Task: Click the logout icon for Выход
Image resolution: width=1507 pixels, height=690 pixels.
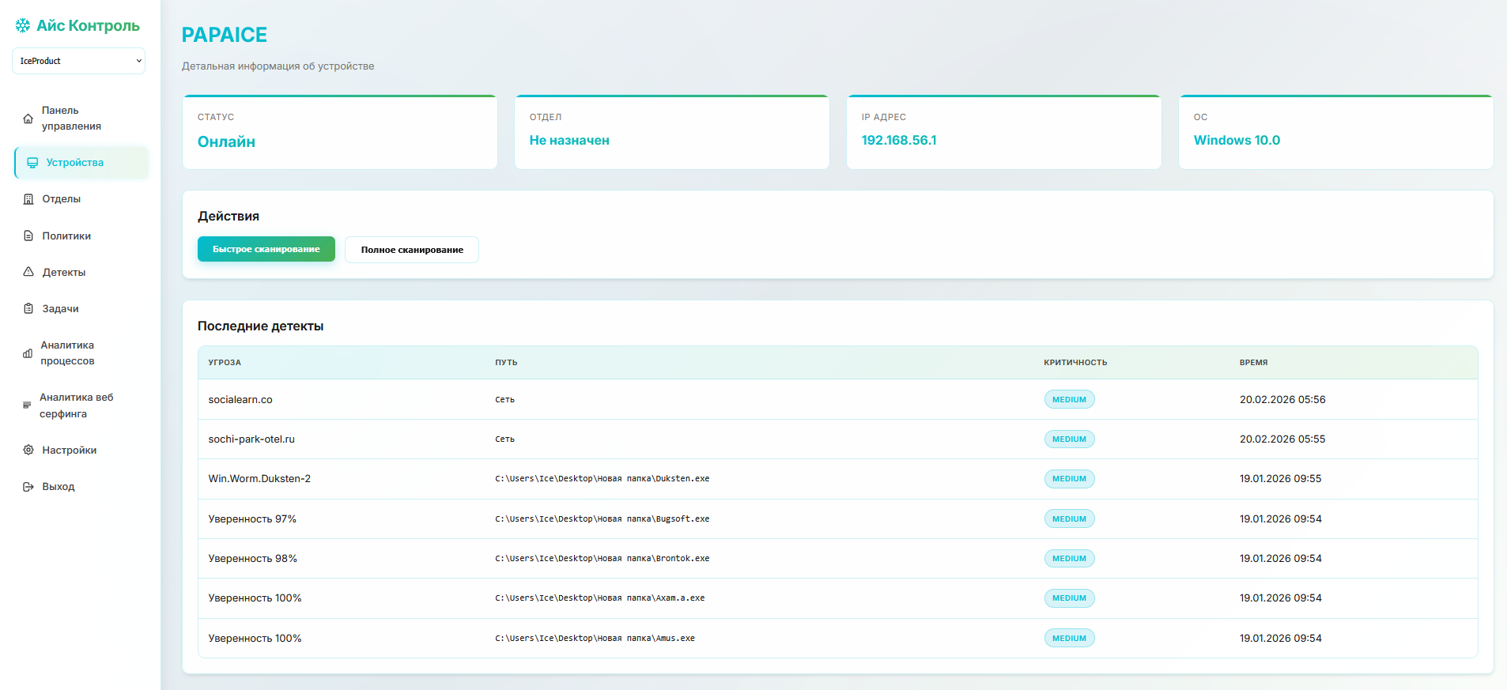Action: click(28, 487)
